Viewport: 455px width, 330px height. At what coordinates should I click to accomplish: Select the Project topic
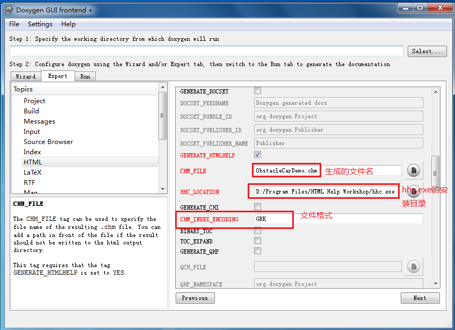click(34, 101)
